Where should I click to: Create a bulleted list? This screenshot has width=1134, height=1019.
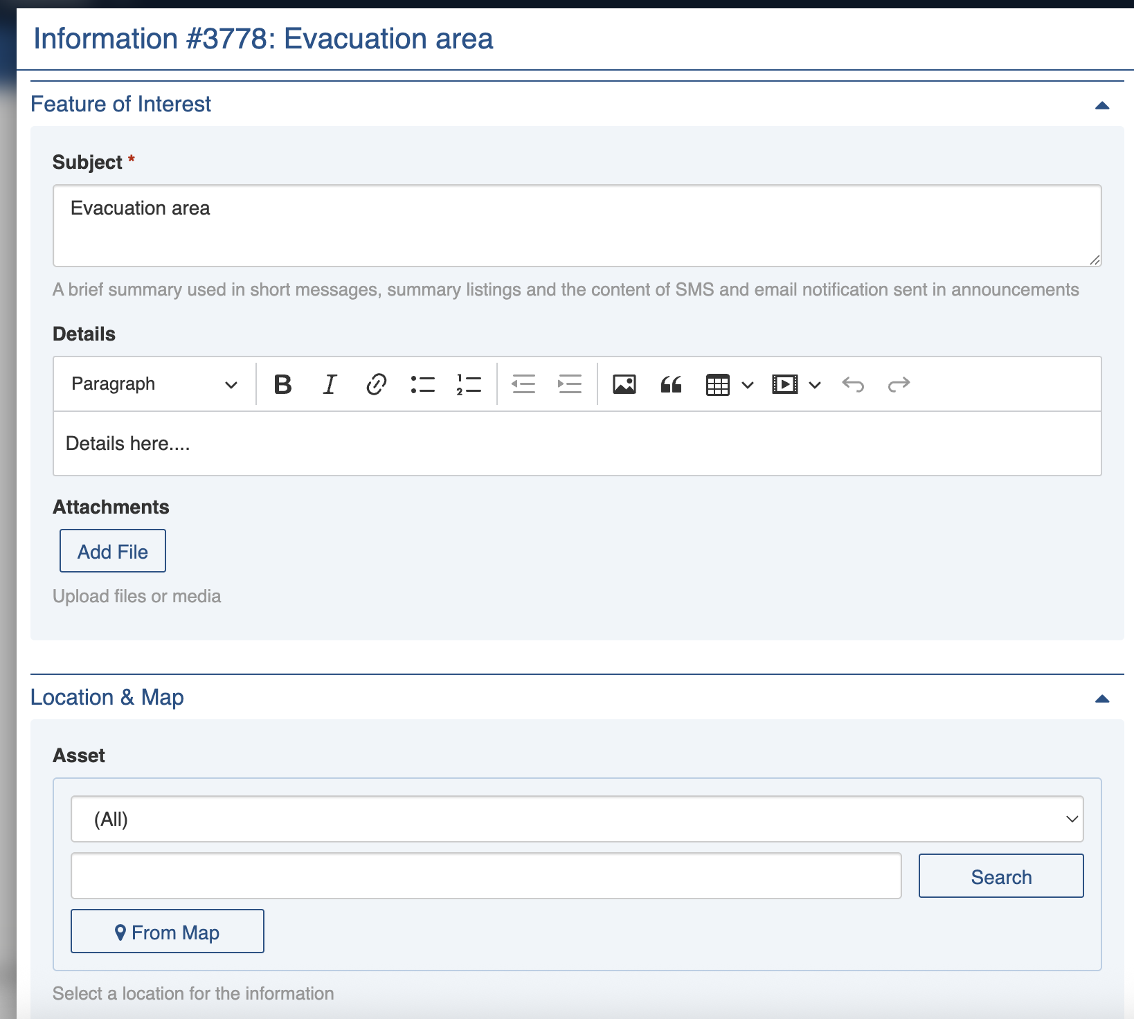pyautogui.click(x=422, y=384)
